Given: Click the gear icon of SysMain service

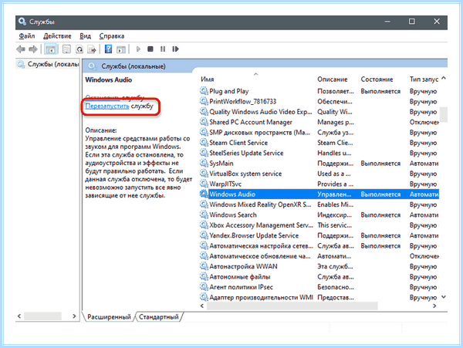Looking at the screenshot, I should 204,163.
